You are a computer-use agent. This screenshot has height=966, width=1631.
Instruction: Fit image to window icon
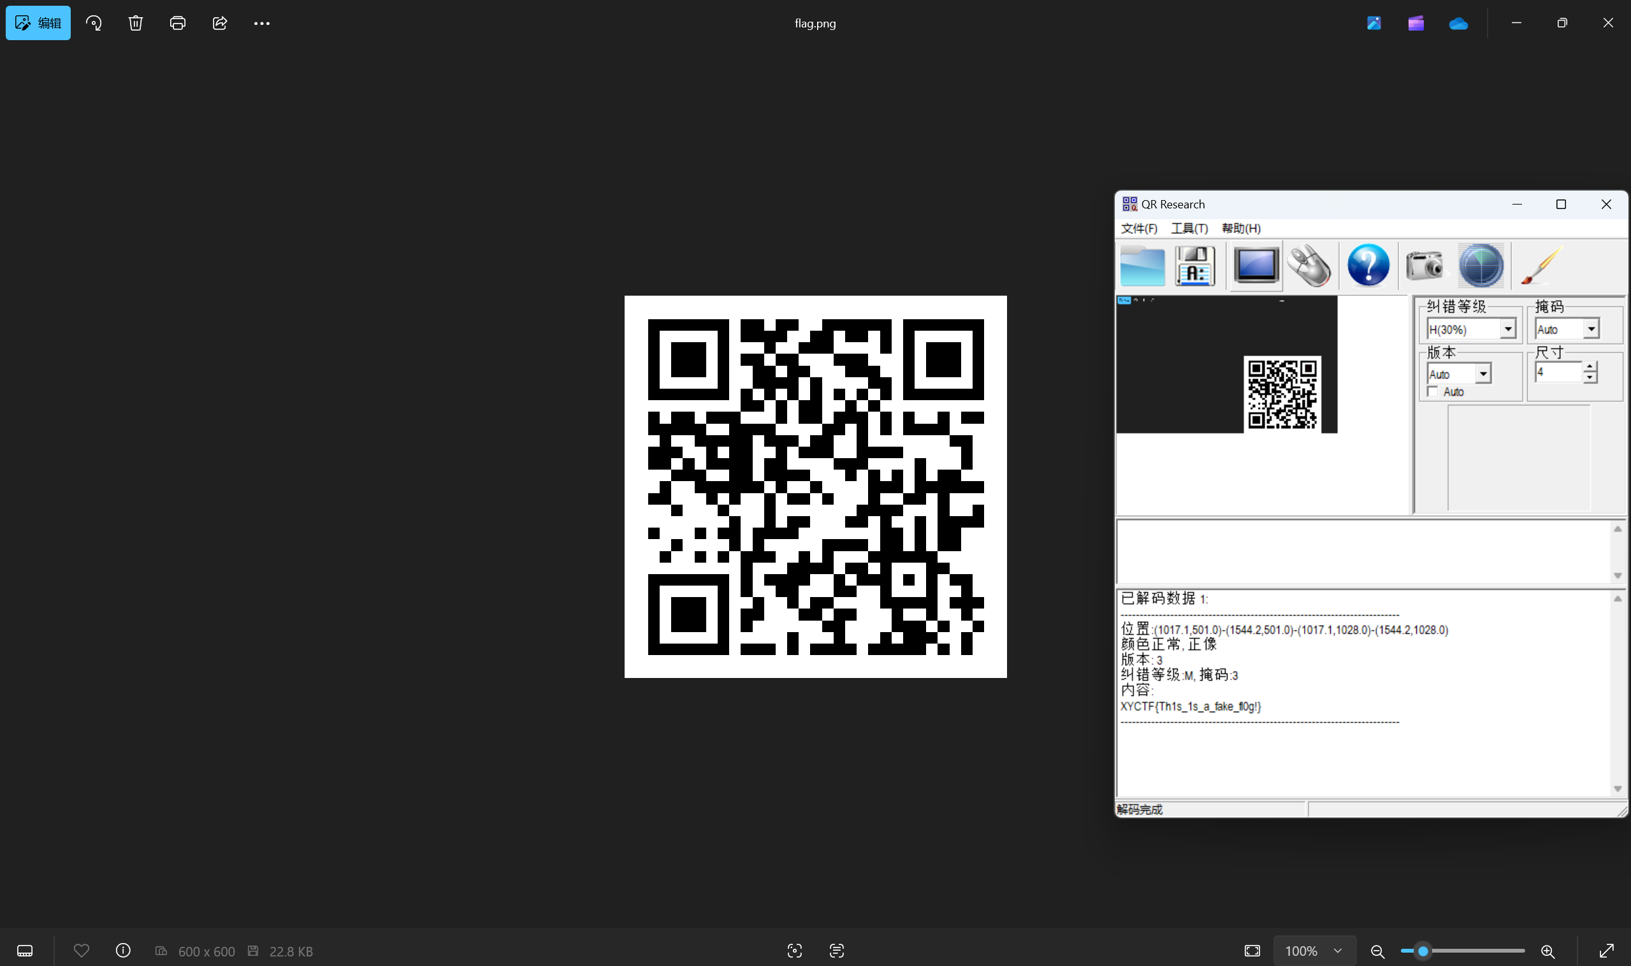[1252, 951]
